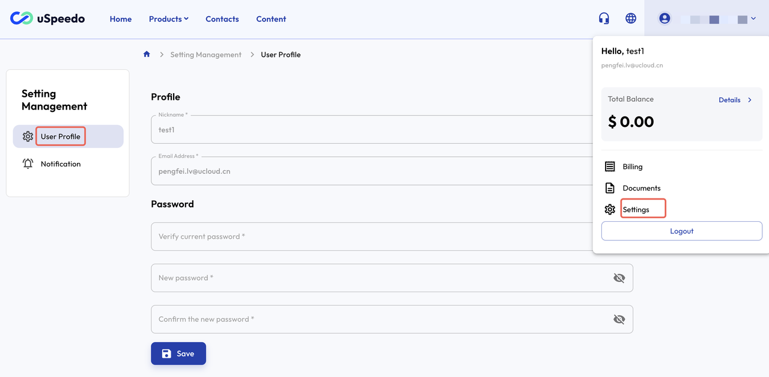
Task: Switch to the Content section
Action: click(270, 19)
